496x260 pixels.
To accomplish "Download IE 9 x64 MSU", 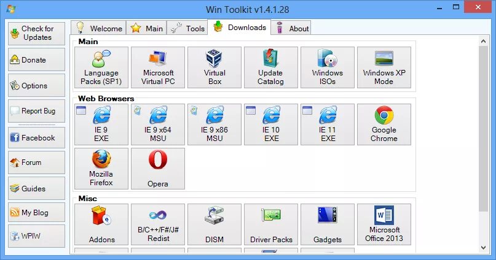I will coord(158,124).
